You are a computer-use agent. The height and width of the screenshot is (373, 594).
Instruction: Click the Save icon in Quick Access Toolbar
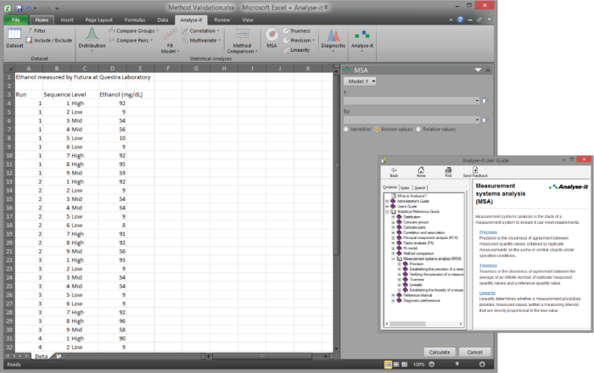19,8
